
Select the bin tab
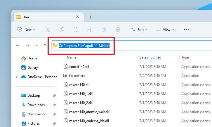[49, 17]
